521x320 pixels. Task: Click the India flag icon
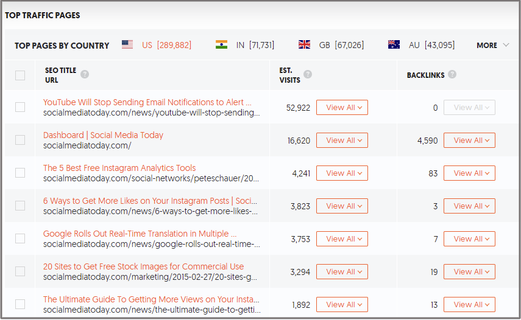pos(221,45)
